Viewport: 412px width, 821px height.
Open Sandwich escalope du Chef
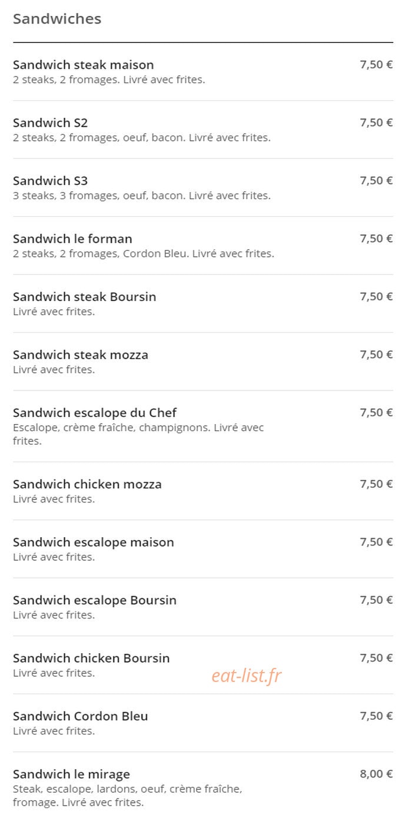tap(202, 426)
